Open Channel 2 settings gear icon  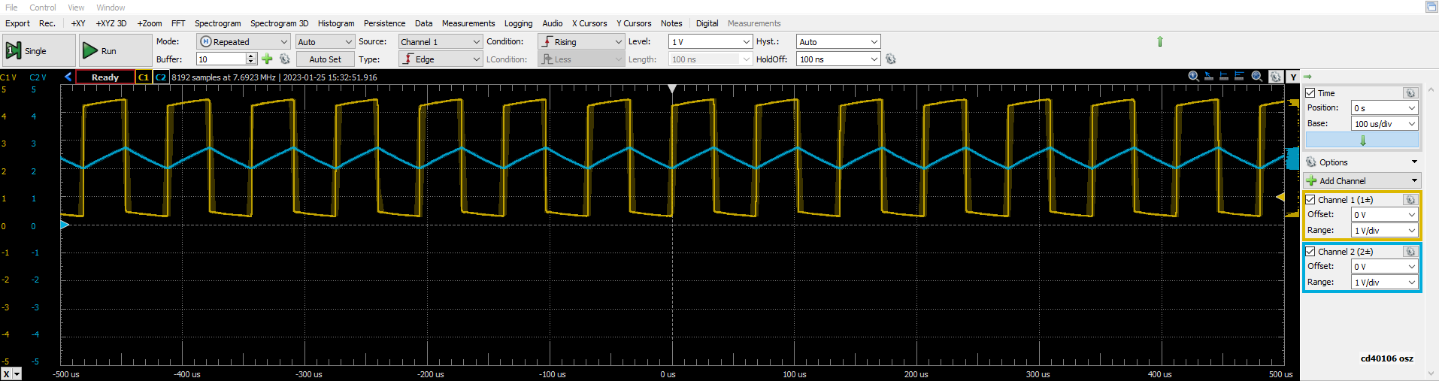tap(1410, 252)
